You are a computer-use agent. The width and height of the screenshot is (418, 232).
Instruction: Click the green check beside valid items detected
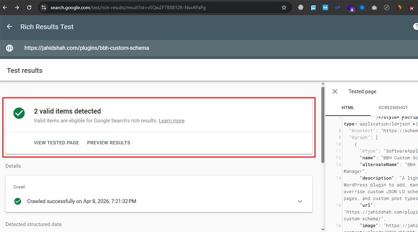19,113
